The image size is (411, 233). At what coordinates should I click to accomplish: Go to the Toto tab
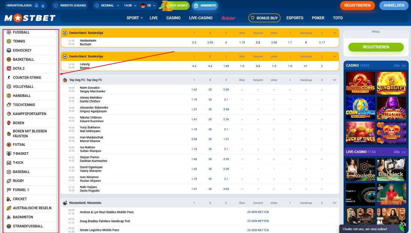(338, 18)
